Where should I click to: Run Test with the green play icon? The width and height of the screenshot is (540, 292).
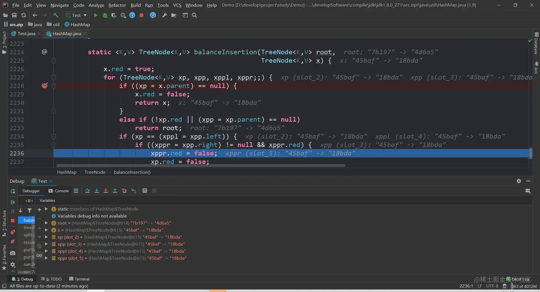point(96,15)
